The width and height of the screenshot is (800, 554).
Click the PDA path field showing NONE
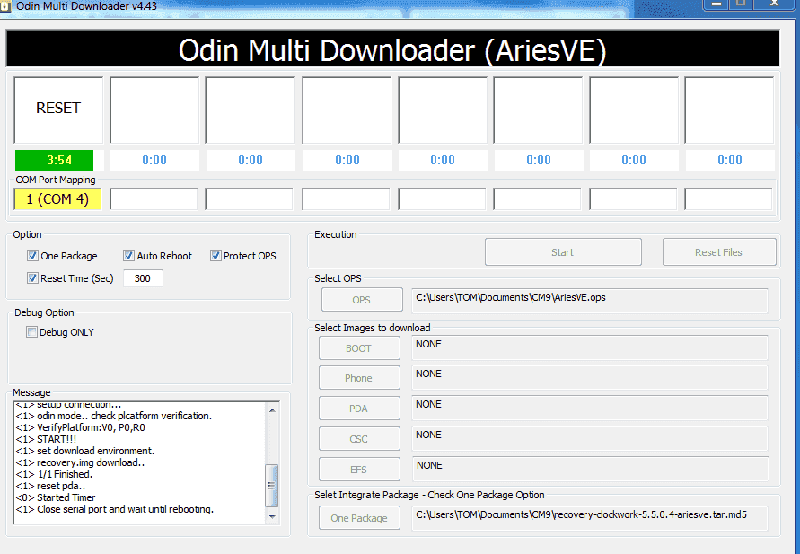tap(590, 409)
